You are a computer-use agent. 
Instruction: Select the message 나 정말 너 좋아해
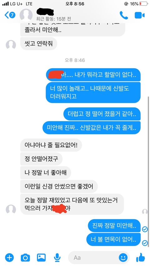pos(46,173)
